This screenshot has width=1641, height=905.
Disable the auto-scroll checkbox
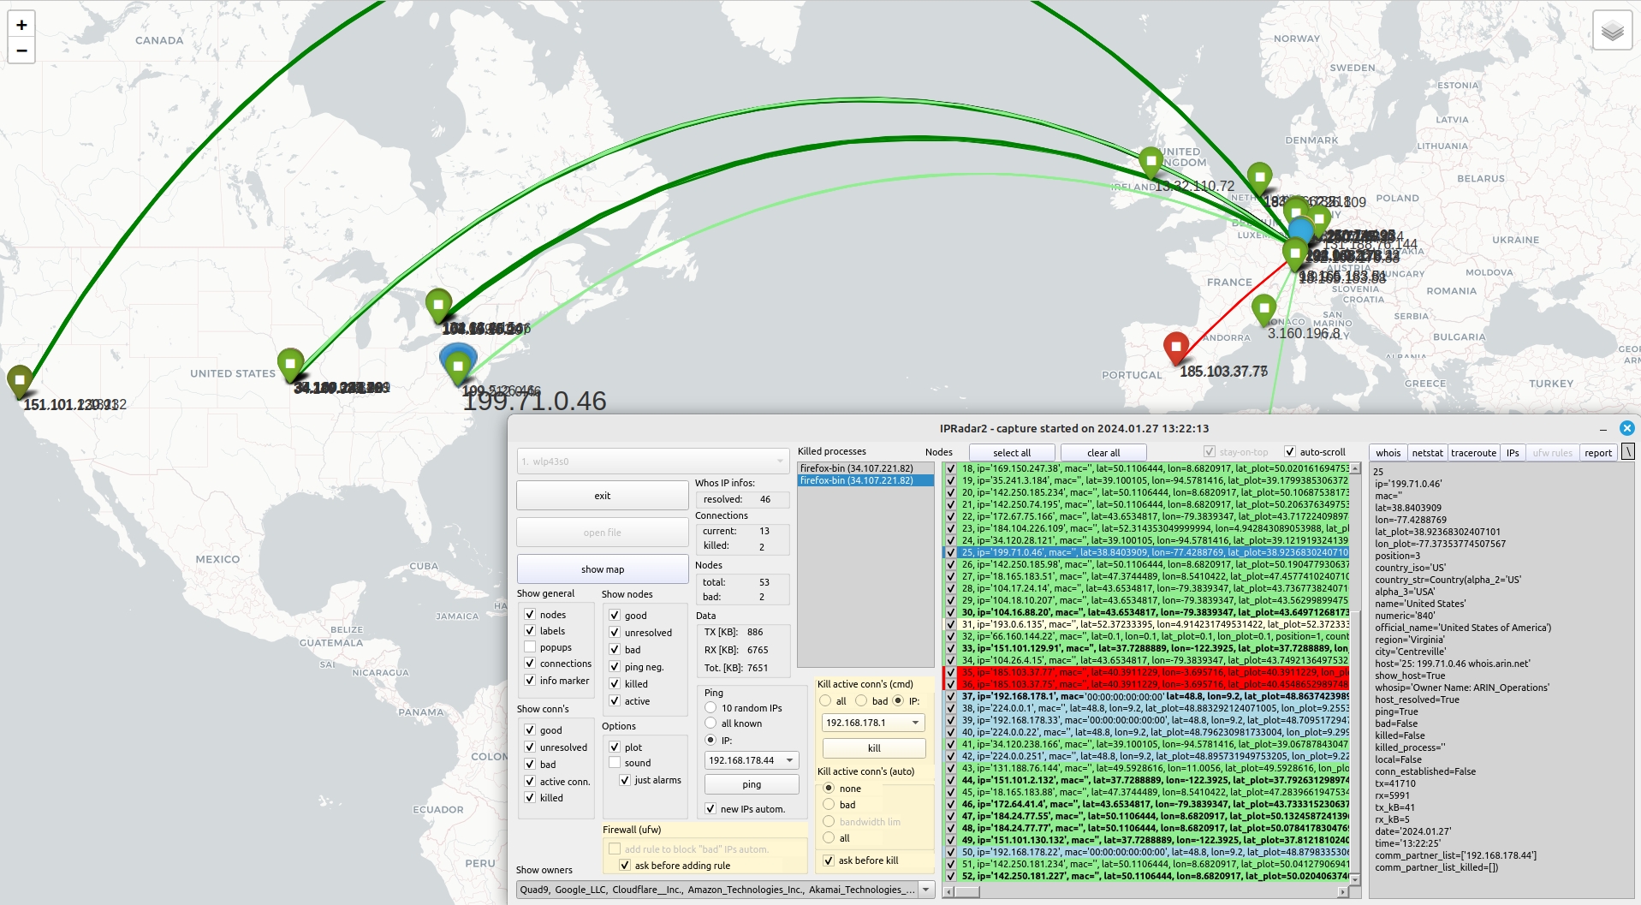[x=1289, y=452]
